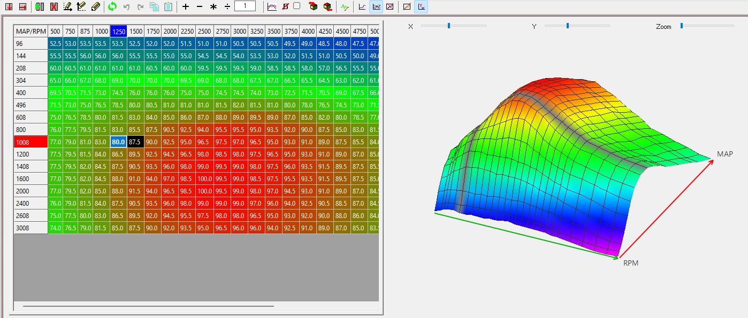The height and width of the screenshot is (318, 748).
Task: Click the red and blue curve graph icon
Action: tap(272, 7)
